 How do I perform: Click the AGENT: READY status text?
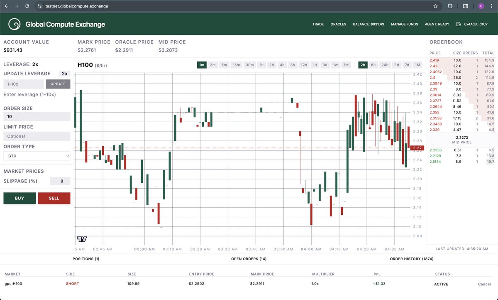[437, 24]
